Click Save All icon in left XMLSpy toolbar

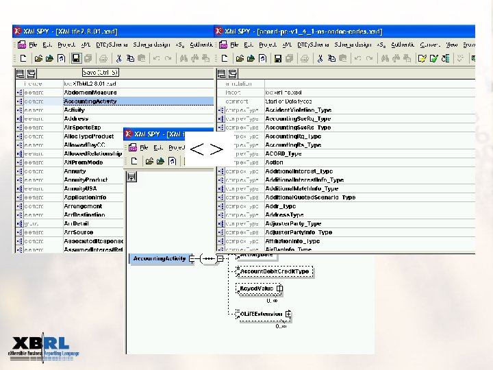pyautogui.click(x=88, y=58)
